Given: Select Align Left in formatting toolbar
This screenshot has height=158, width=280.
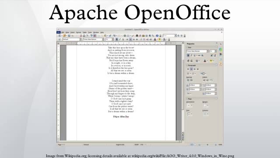Looking at the screenshot, I should [x=127, y=39].
